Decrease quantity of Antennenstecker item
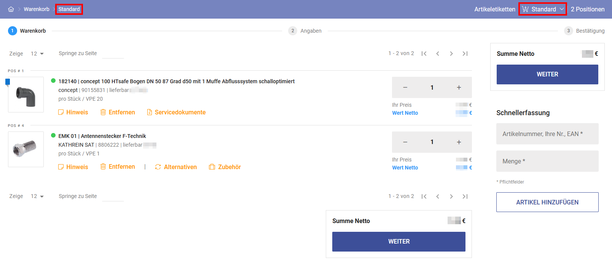This screenshot has width=612, height=266. [405, 142]
